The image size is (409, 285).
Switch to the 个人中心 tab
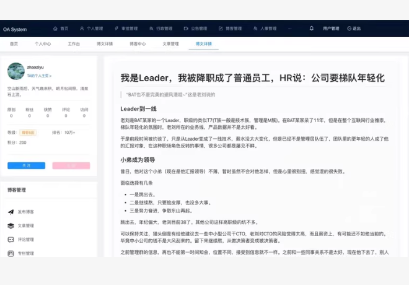tap(43, 44)
